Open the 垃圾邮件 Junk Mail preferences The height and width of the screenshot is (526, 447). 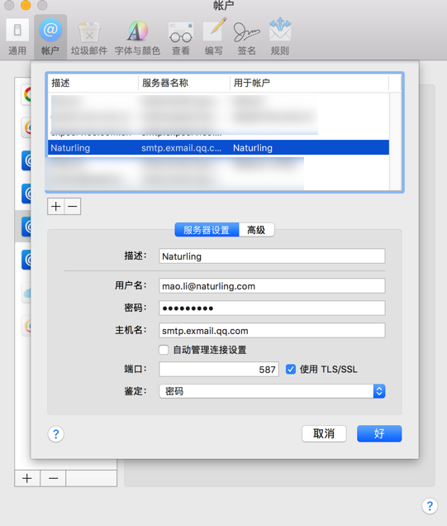click(89, 37)
